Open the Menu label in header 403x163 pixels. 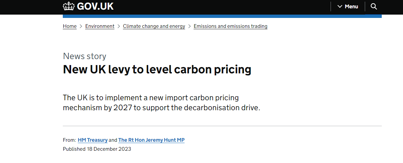(351, 7)
